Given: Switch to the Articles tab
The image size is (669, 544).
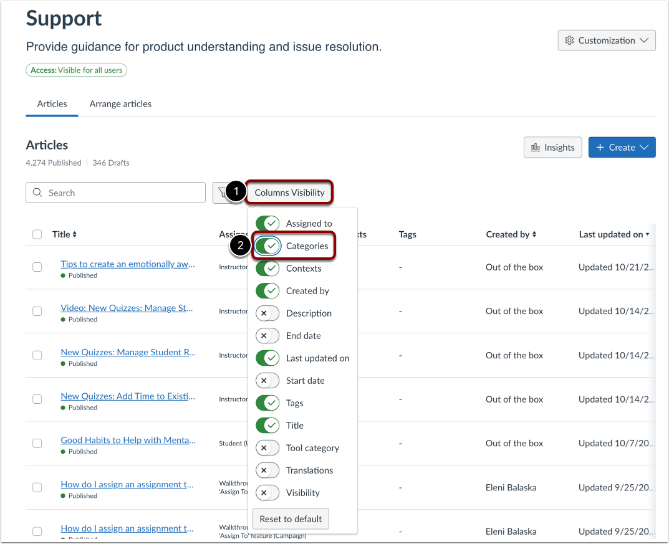Looking at the screenshot, I should point(52,104).
